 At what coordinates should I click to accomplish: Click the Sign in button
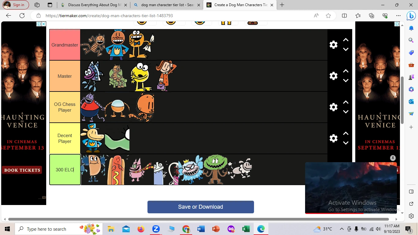coord(16,5)
